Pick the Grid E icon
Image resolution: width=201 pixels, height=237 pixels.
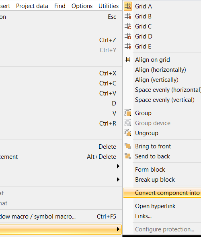click(128, 47)
